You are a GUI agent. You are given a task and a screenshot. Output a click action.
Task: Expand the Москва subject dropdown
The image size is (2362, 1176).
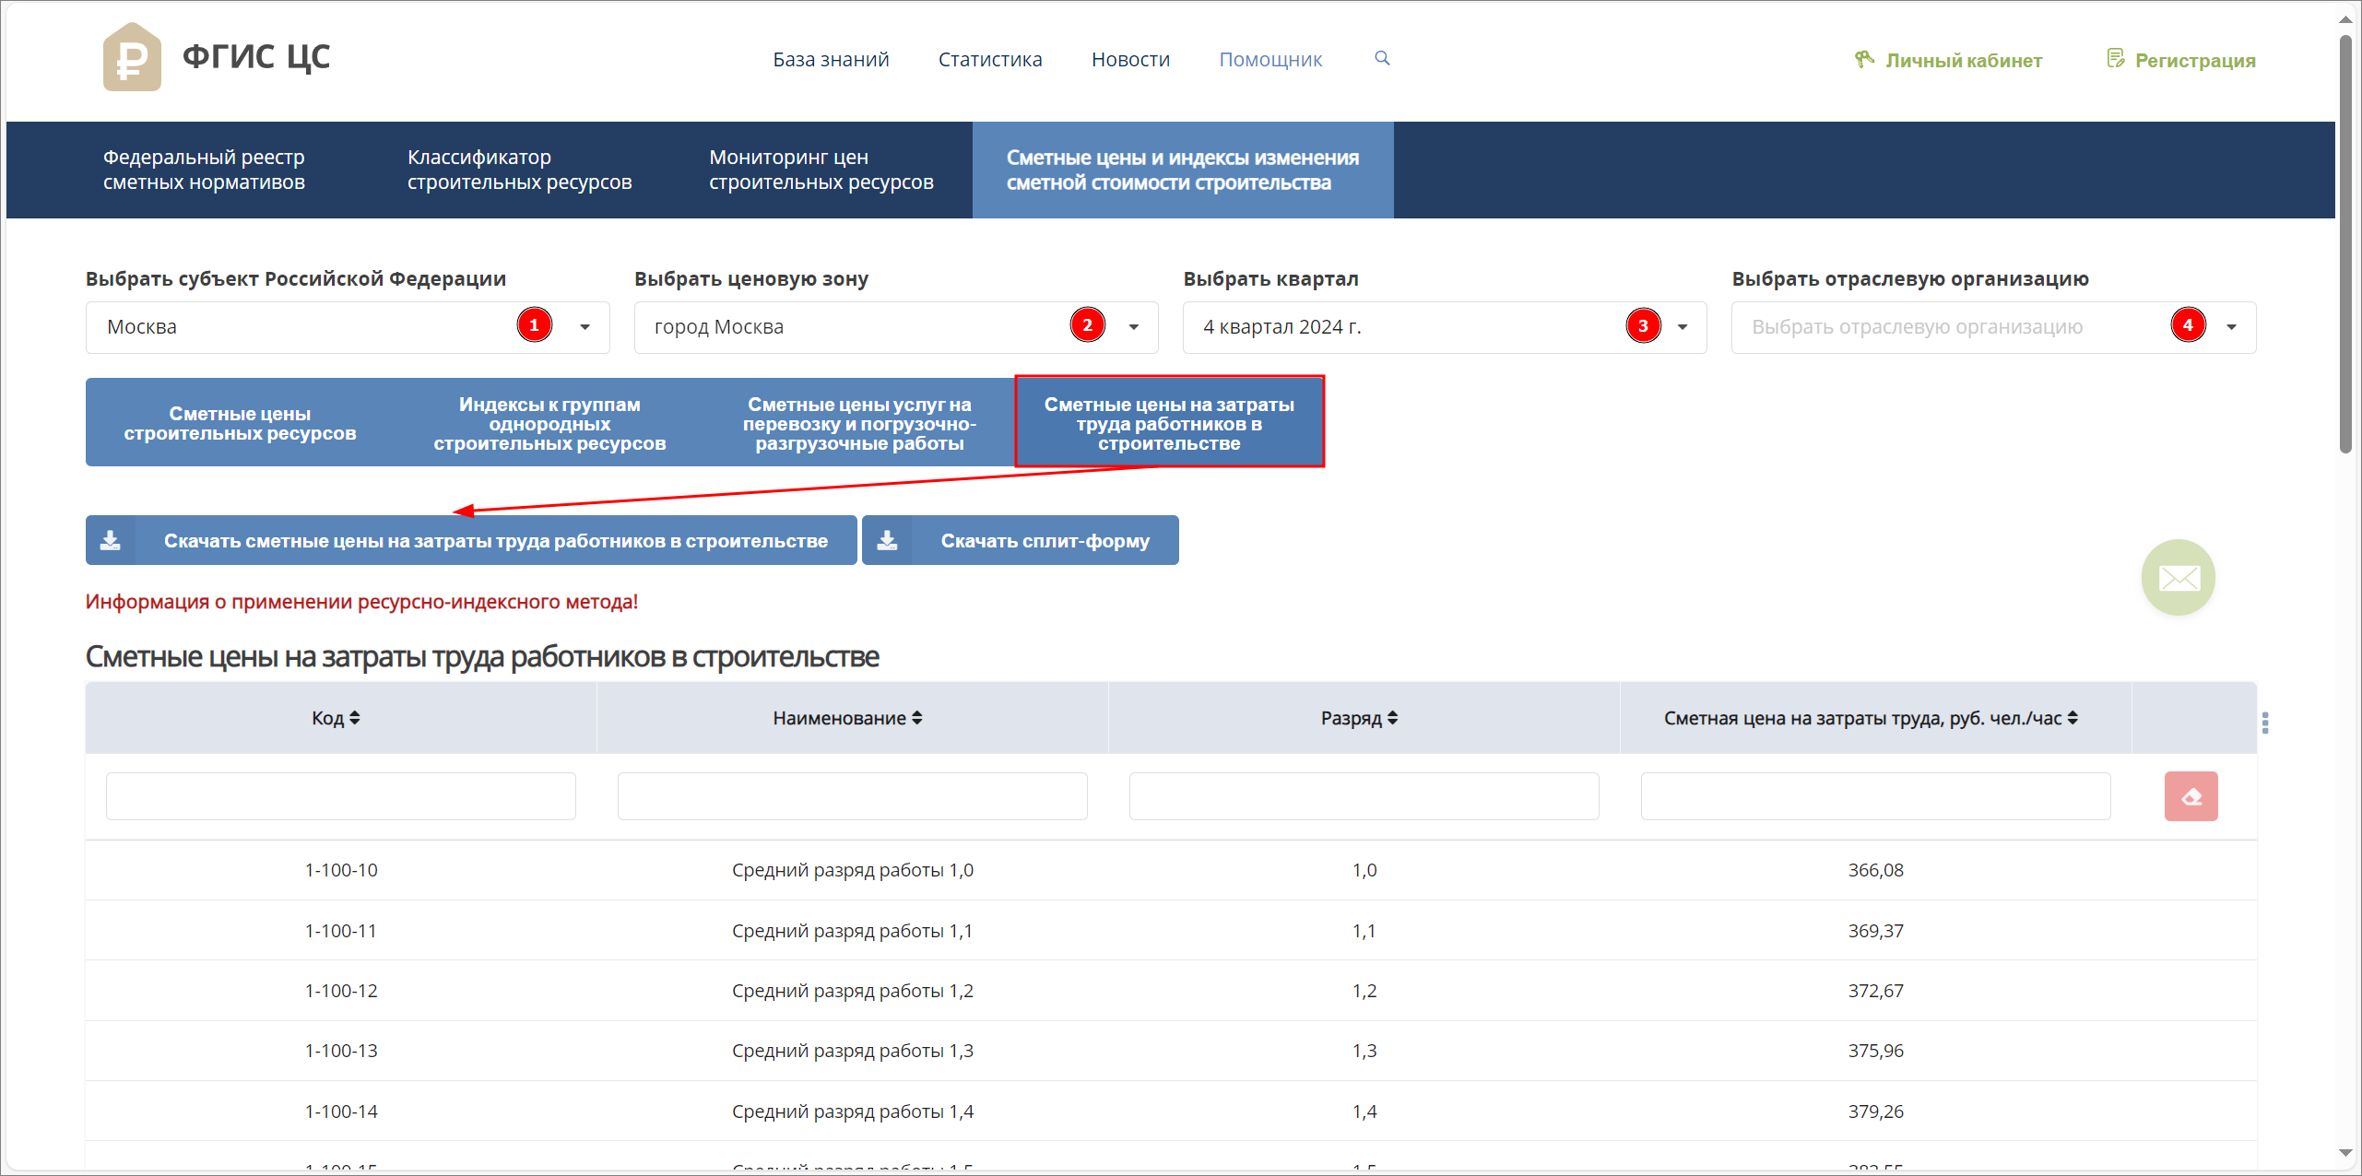coord(585,327)
